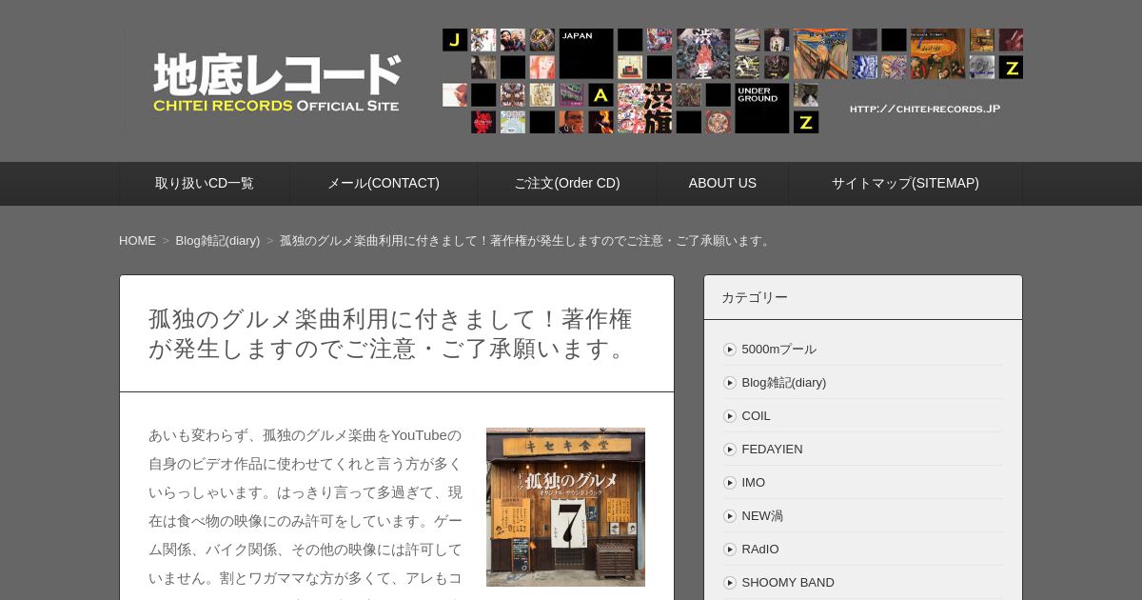Open the FEDAYIEN category

click(x=773, y=450)
